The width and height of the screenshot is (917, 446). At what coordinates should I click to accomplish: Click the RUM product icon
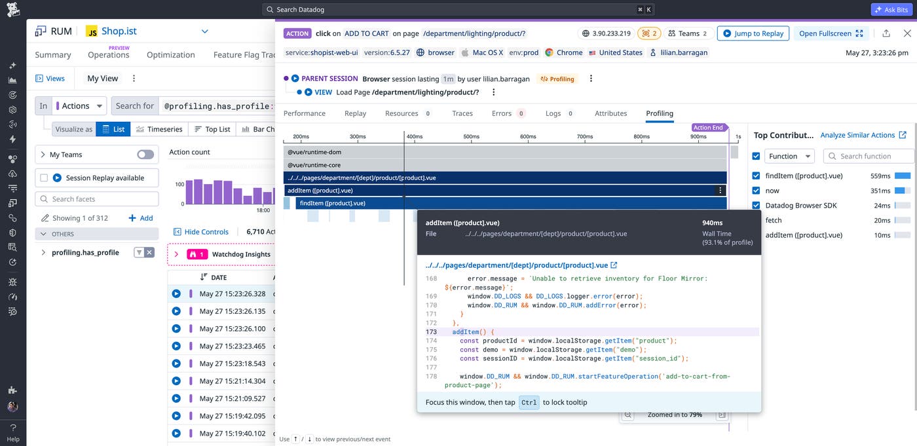click(41, 31)
